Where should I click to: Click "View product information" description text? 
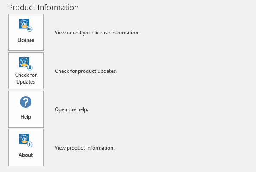click(84, 148)
